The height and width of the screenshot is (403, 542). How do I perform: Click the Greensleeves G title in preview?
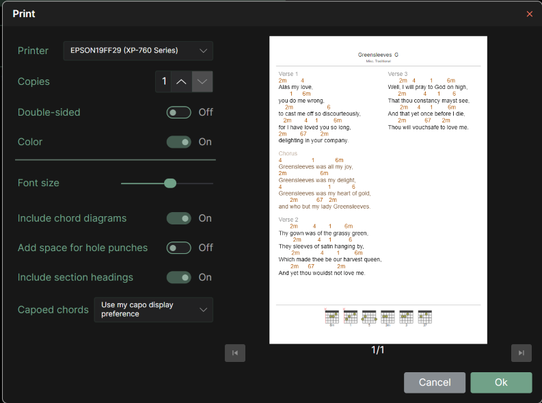pos(378,55)
